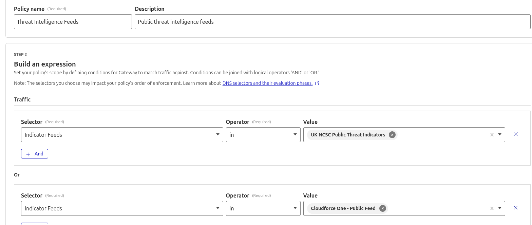Click the And button under first condition
This screenshot has width=532, height=225.
(35, 154)
